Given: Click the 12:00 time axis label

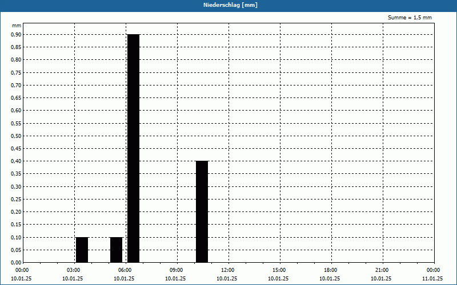Looking at the screenshot, I should (229, 270).
